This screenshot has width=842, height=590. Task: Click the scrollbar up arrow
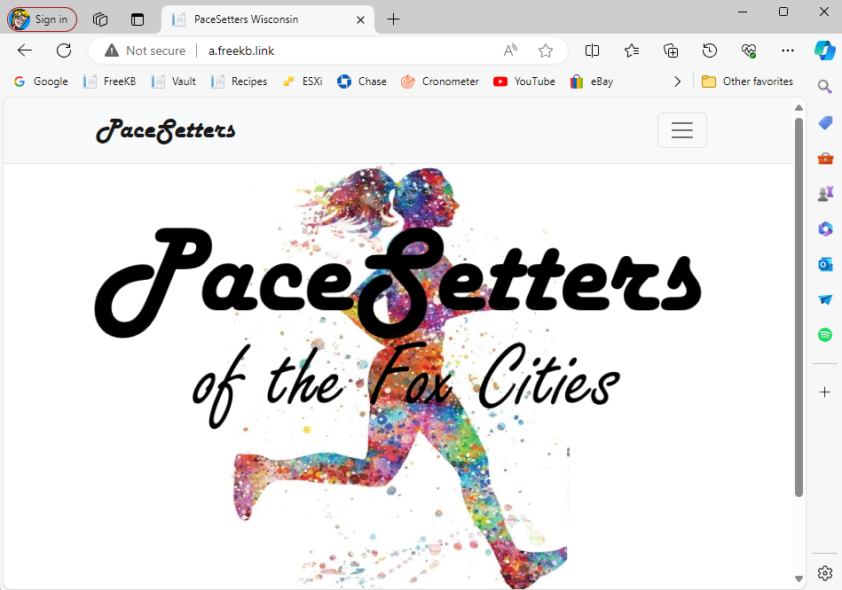pos(799,108)
